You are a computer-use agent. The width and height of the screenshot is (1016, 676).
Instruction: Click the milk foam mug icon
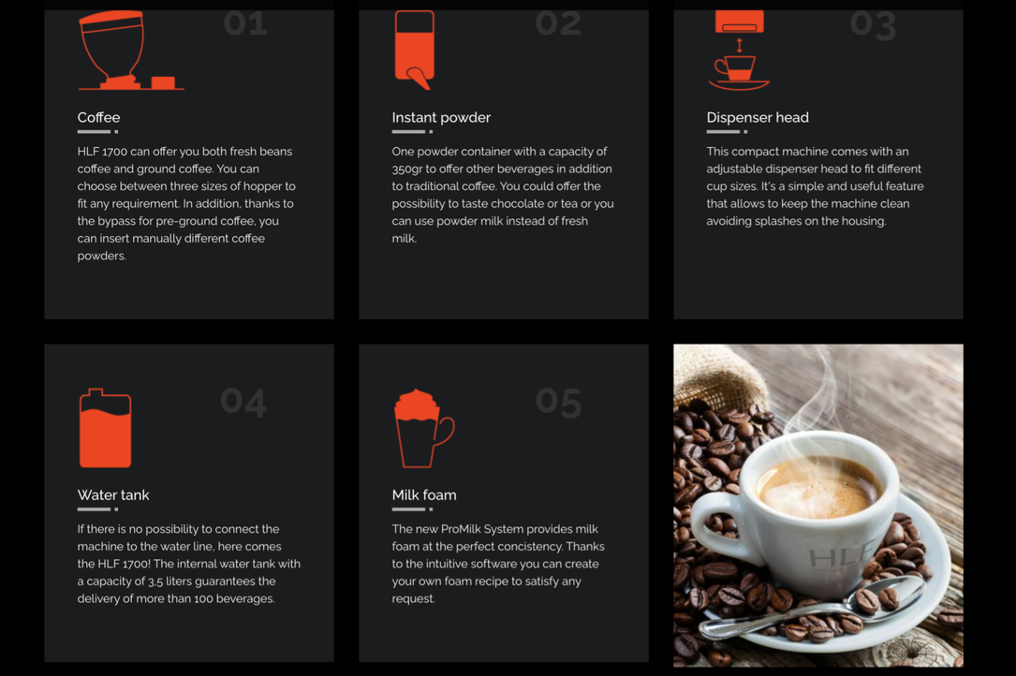click(424, 428)
